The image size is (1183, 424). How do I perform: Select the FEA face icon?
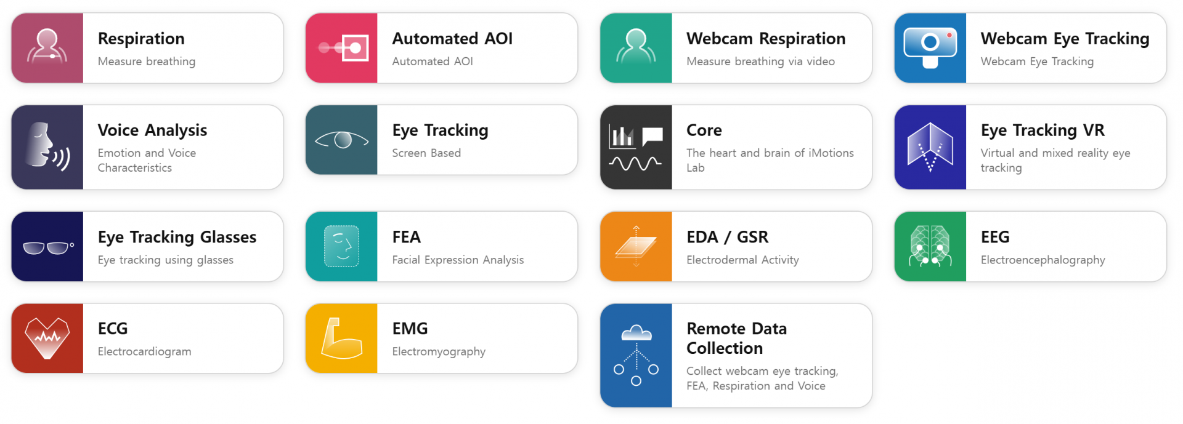(342, 247)
